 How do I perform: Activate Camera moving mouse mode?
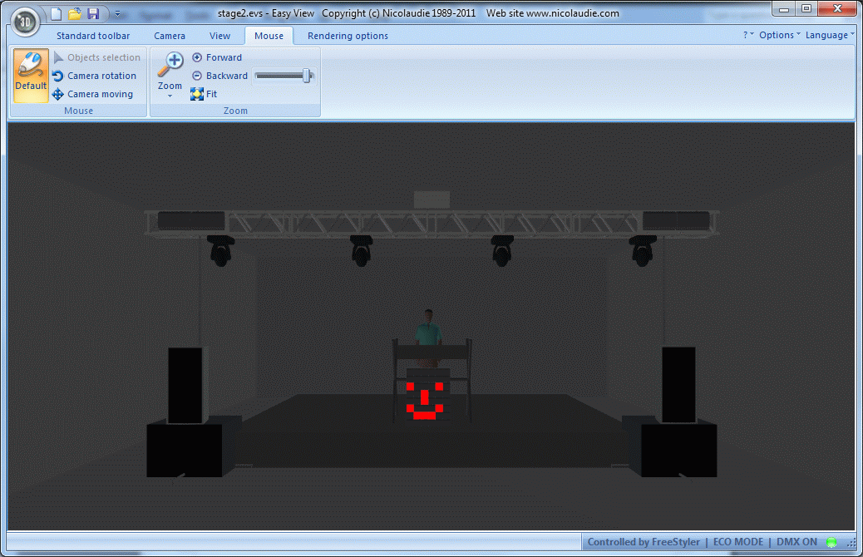click(x=92, y=94)
